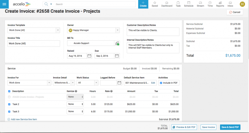Expand the Invoice Template dropdown
The width and height of the screenshot is (249, 133).
(x=58, y=30)
